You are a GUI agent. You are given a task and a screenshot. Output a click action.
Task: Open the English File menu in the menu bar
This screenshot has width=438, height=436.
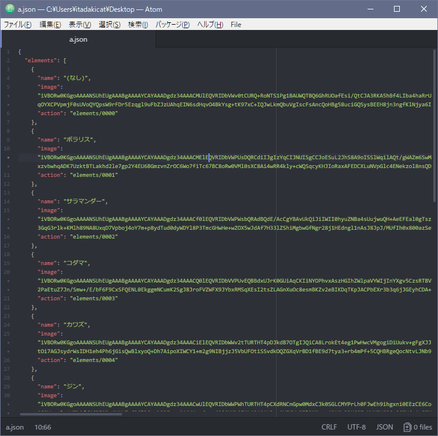pyautogui.click(x=236, y=25)
